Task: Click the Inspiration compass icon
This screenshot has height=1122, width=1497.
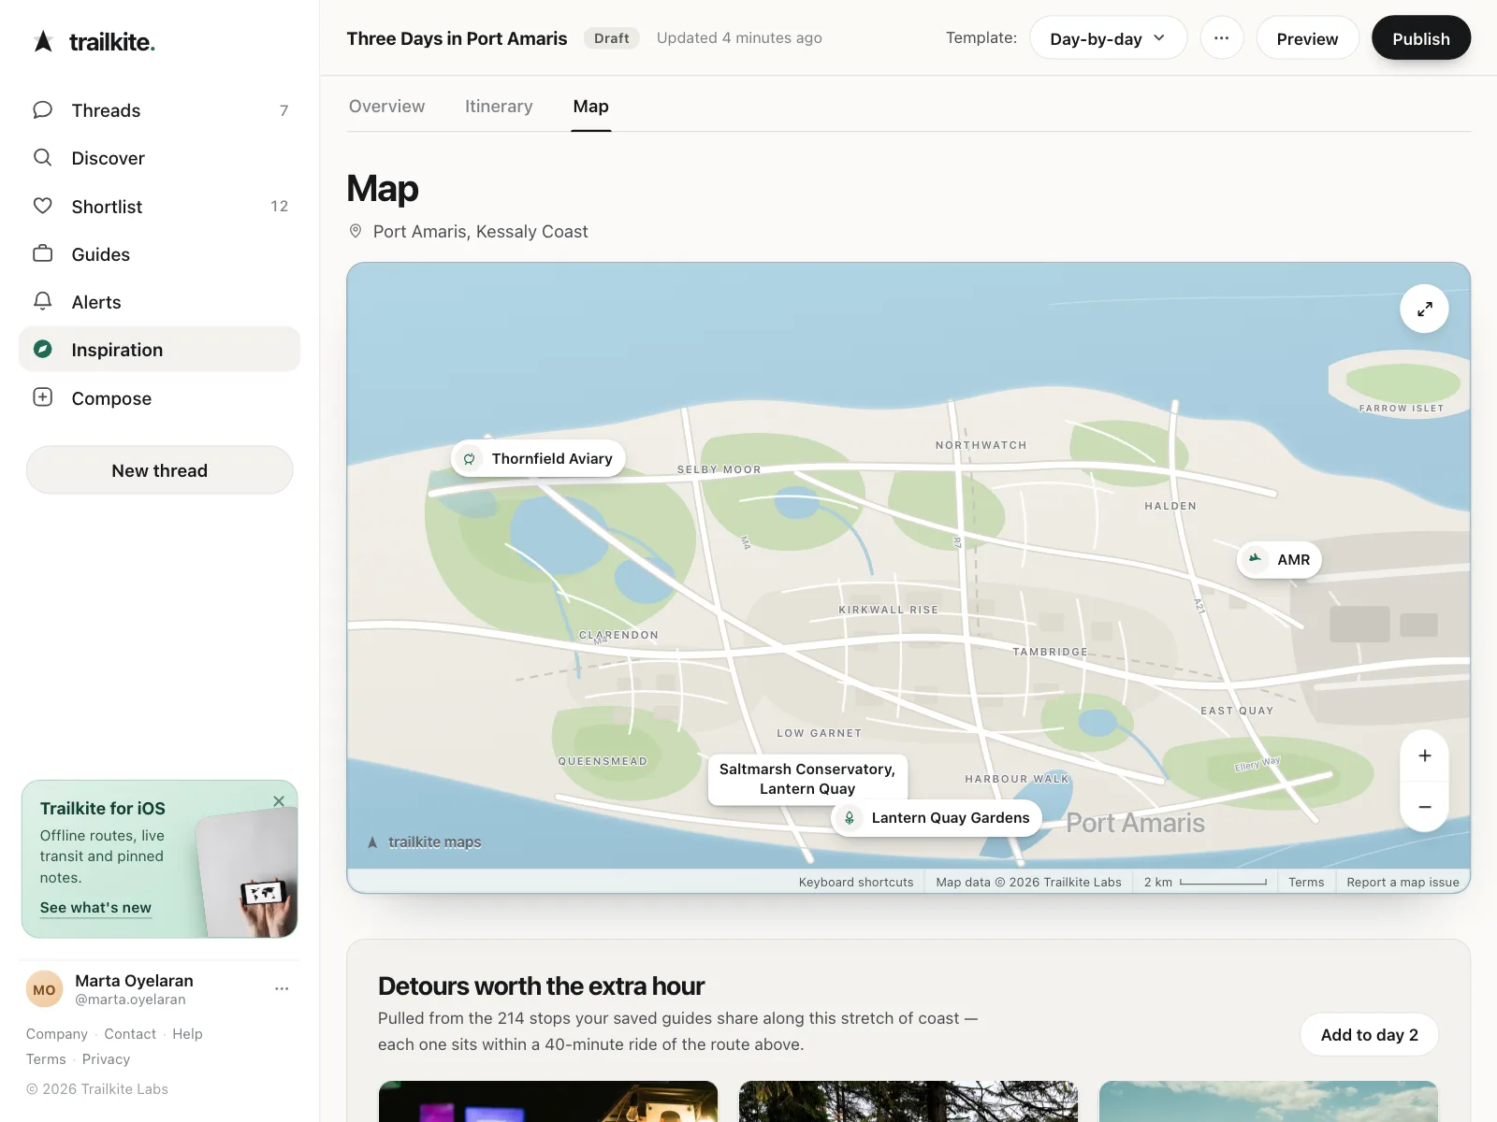Action: [x=43, y=349]
